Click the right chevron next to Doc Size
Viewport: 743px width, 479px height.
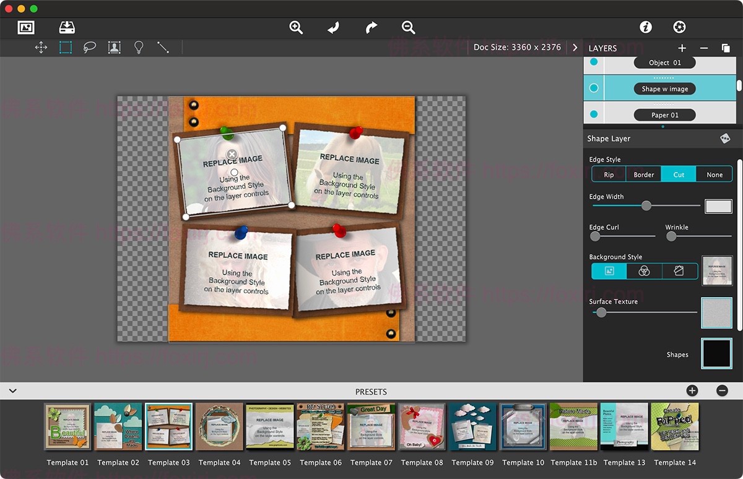575,46
